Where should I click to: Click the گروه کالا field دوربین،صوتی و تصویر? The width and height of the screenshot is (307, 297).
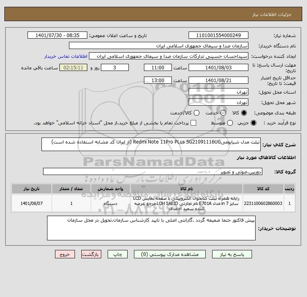[x=153, y=171]
